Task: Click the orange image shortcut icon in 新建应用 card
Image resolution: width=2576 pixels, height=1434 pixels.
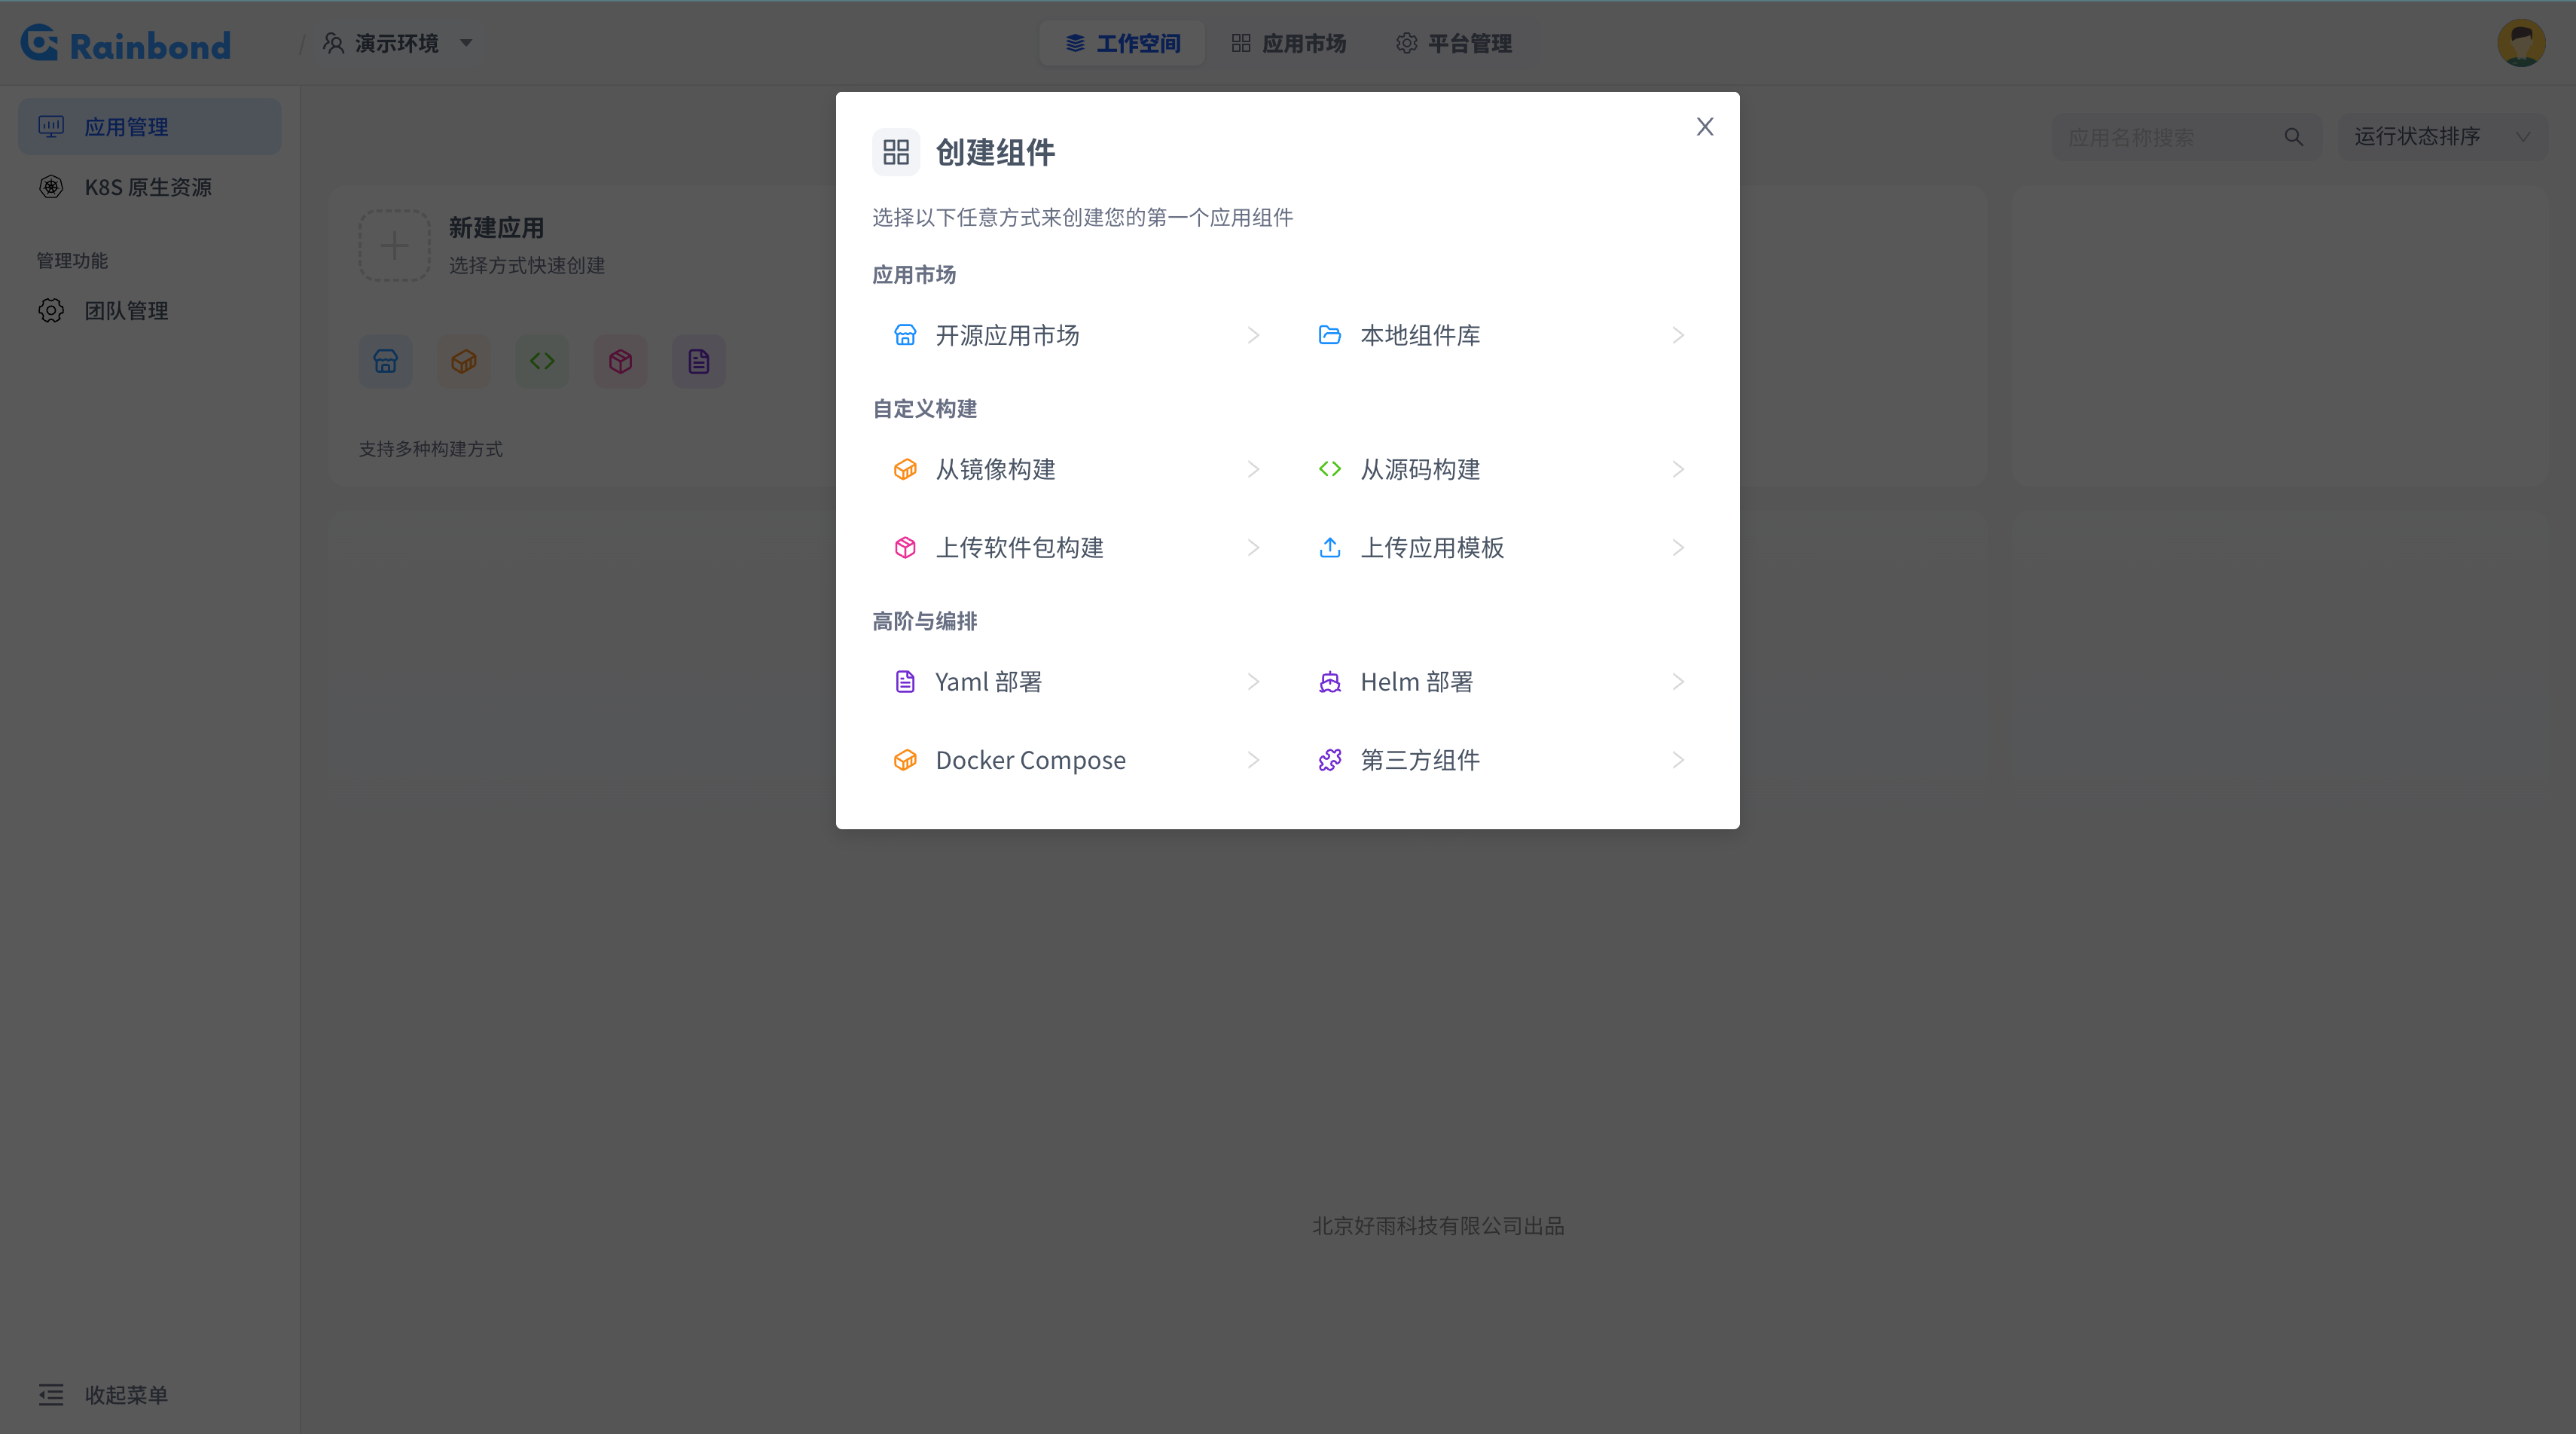Action: point(464,361)
